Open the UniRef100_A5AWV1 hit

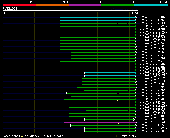click(x=152, y=75)
